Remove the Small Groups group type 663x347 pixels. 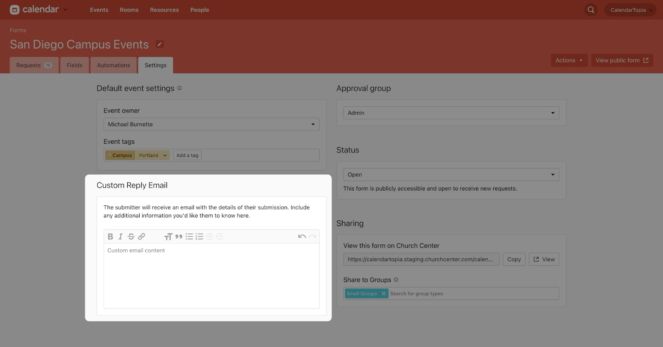(x=384, y=294)
